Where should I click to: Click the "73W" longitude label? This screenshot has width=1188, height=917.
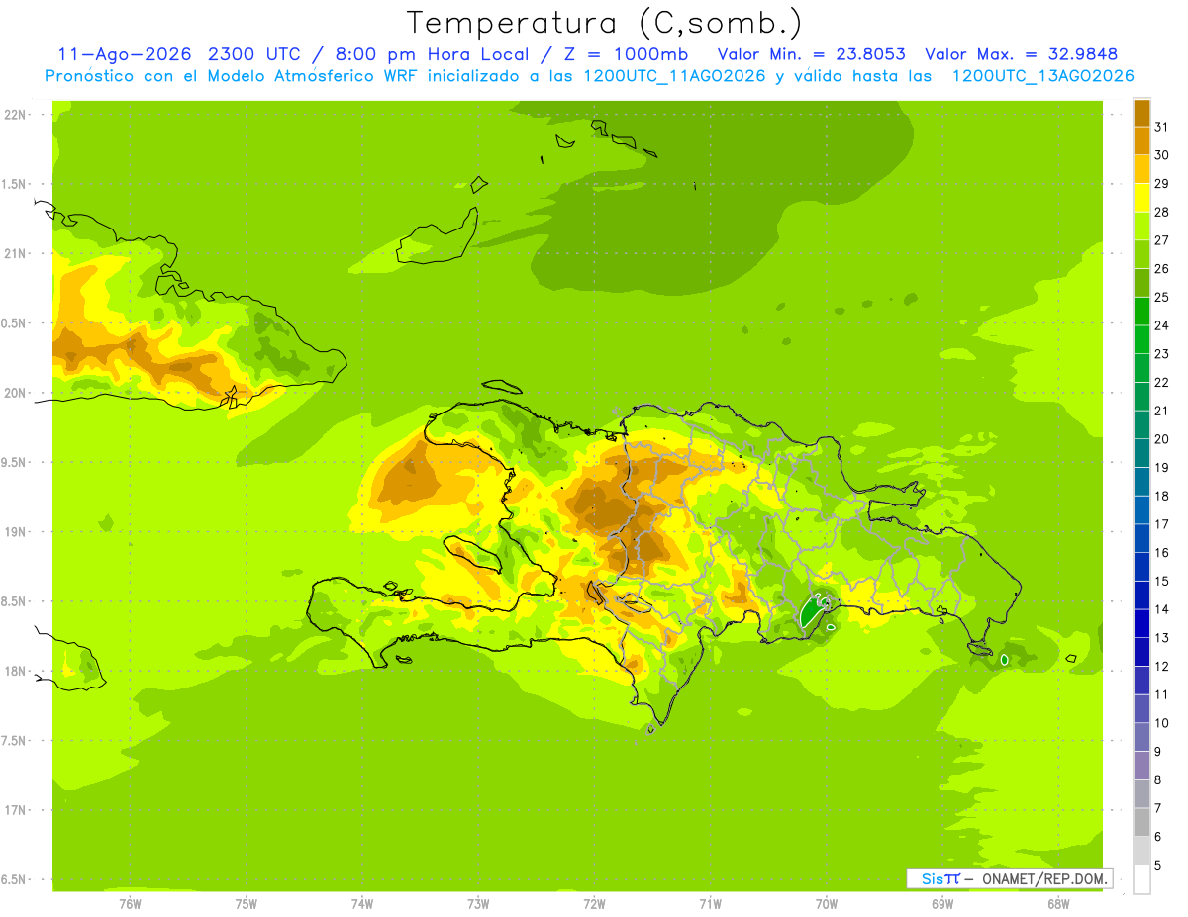[x=478, y=904]
